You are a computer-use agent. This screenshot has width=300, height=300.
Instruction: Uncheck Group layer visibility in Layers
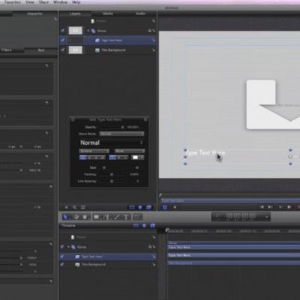[x=63, y=31]
